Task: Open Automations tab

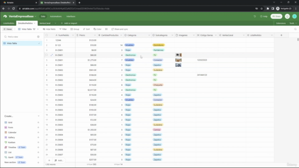Action: [x=56, y=16]
